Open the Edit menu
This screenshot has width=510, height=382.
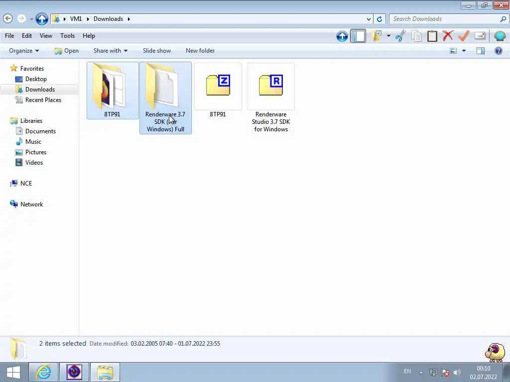(x=27, y=36)
